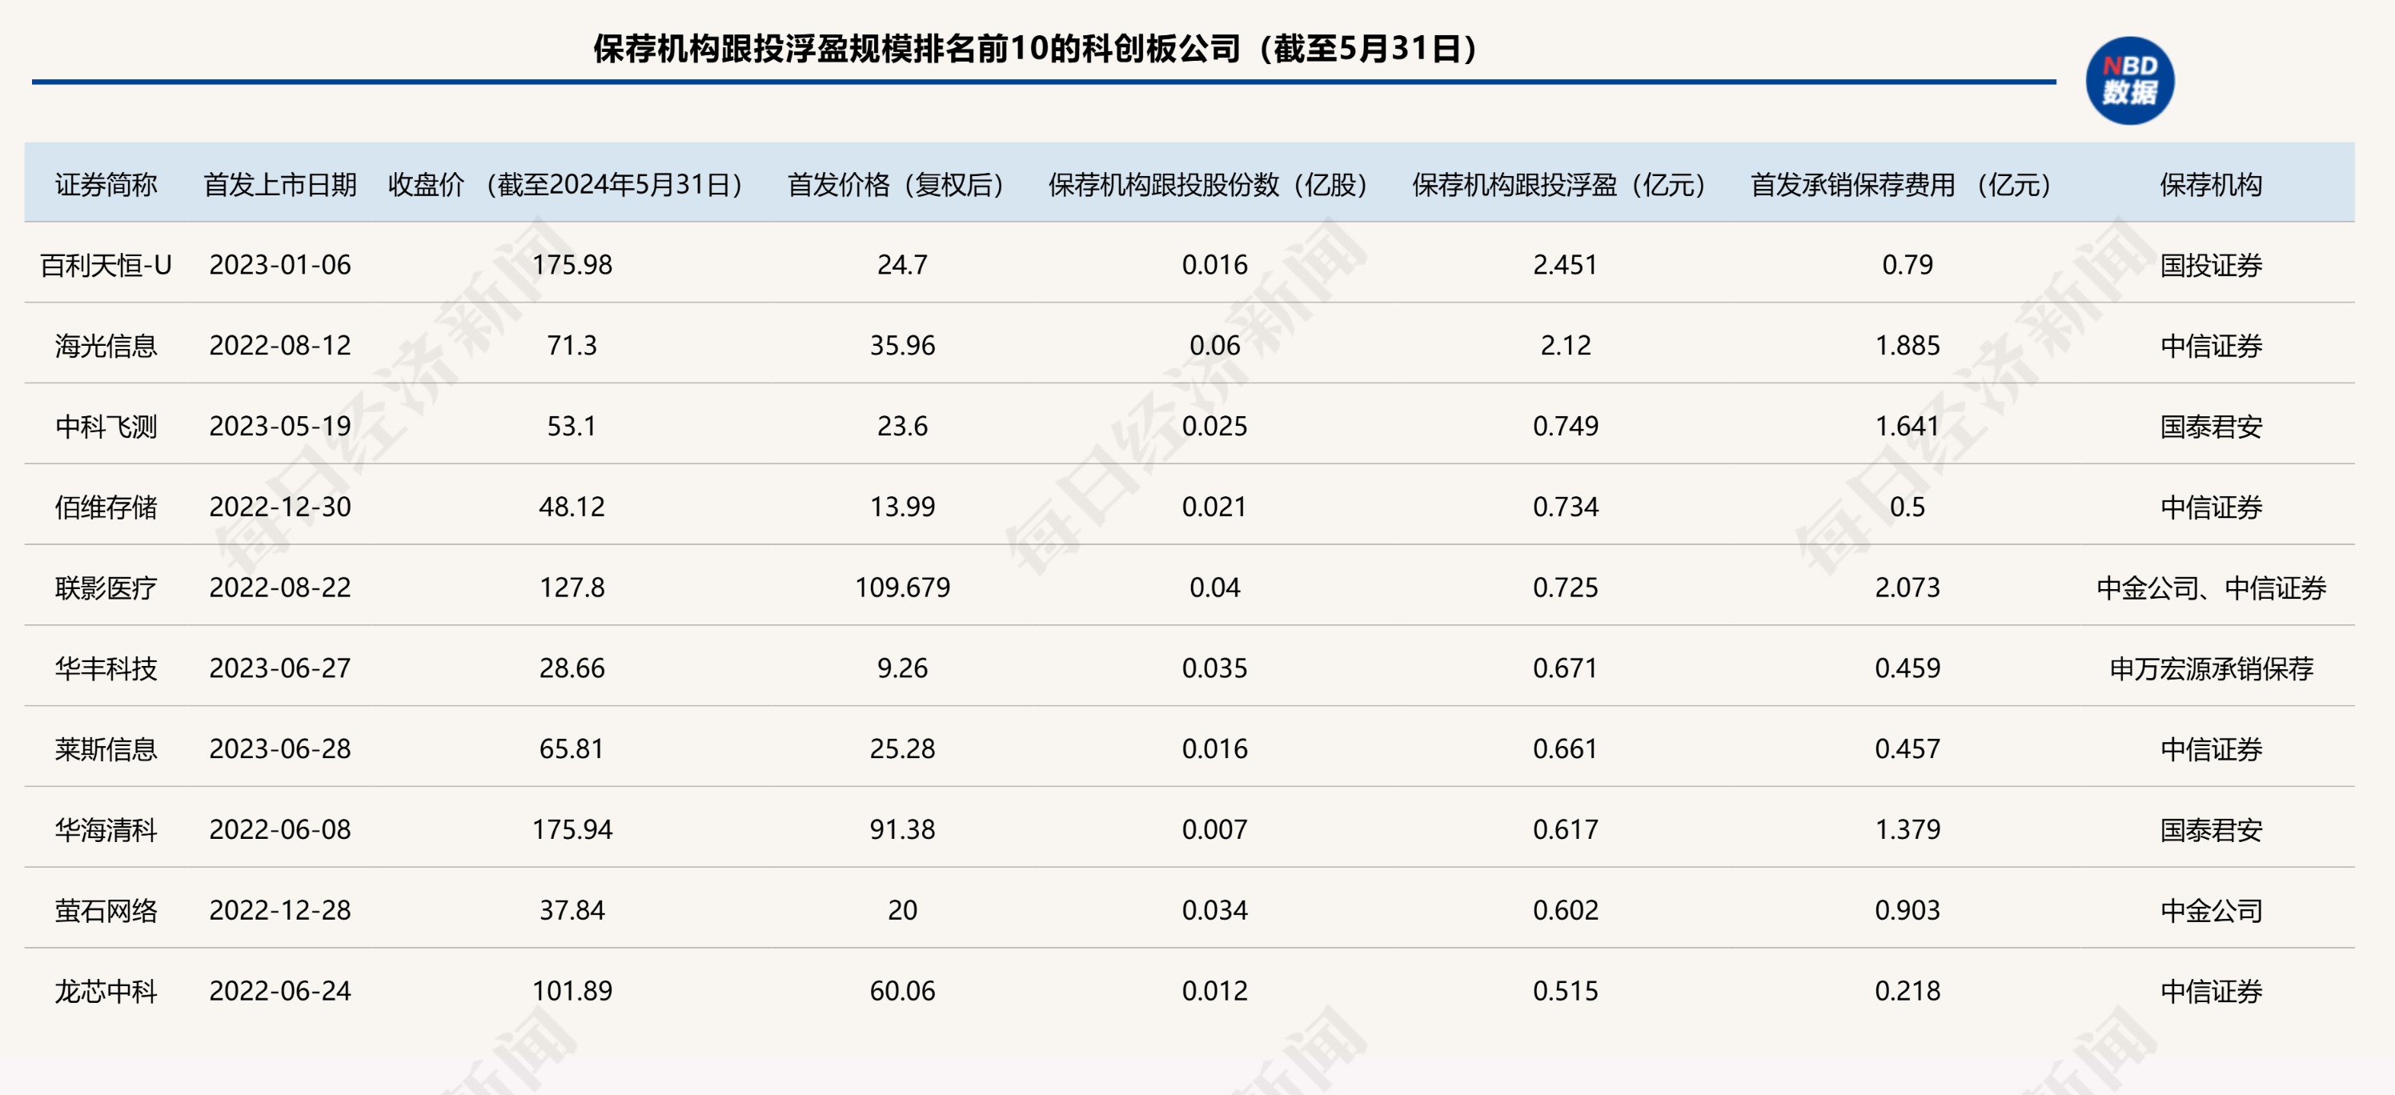2395x1095 pixels.
Task: Click the listing date 2022-12-28
Action: [280, 910]
